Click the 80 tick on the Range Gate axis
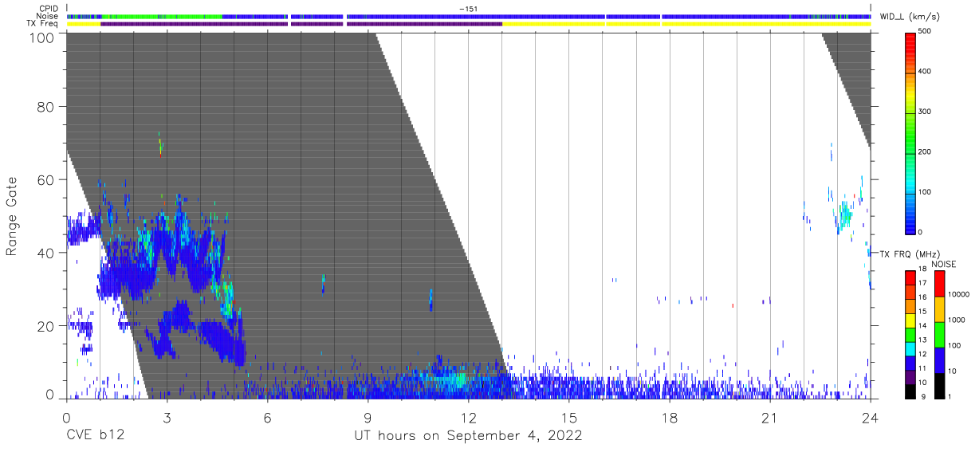This screenshot has height=452, width=979. click(x=45, y=107)
